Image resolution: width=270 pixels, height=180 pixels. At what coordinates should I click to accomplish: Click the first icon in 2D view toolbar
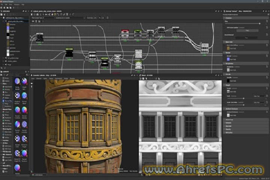140,78
